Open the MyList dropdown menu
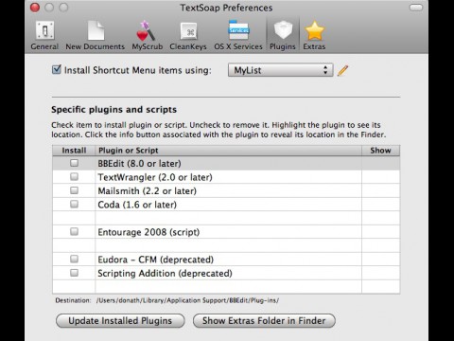The height and width of the screenshot is (341, 454). click(280, 70)
